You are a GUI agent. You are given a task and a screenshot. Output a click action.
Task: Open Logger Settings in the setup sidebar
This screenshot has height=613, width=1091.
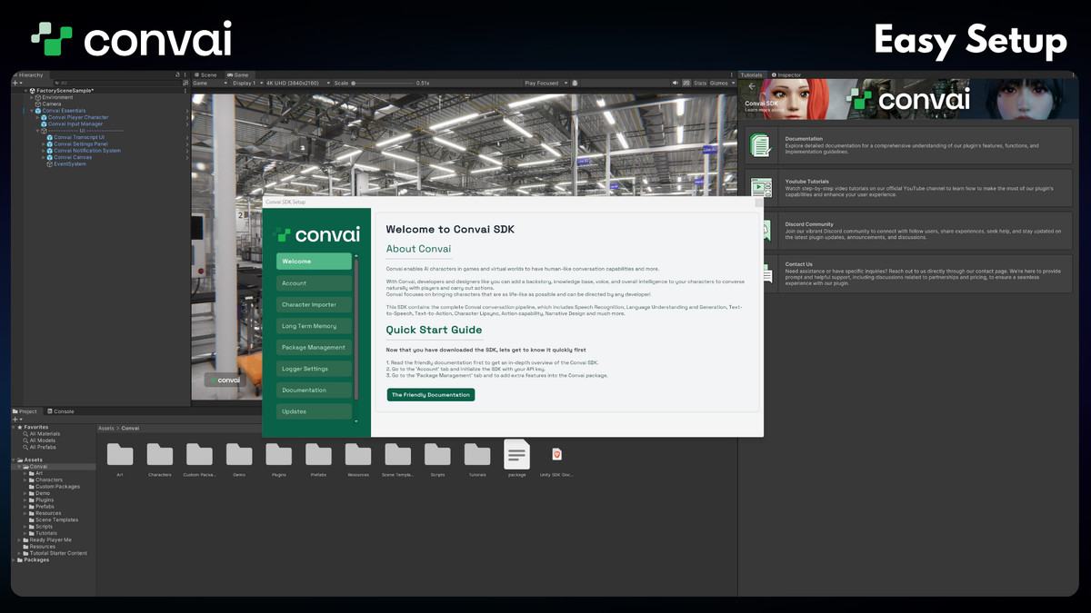314,369
